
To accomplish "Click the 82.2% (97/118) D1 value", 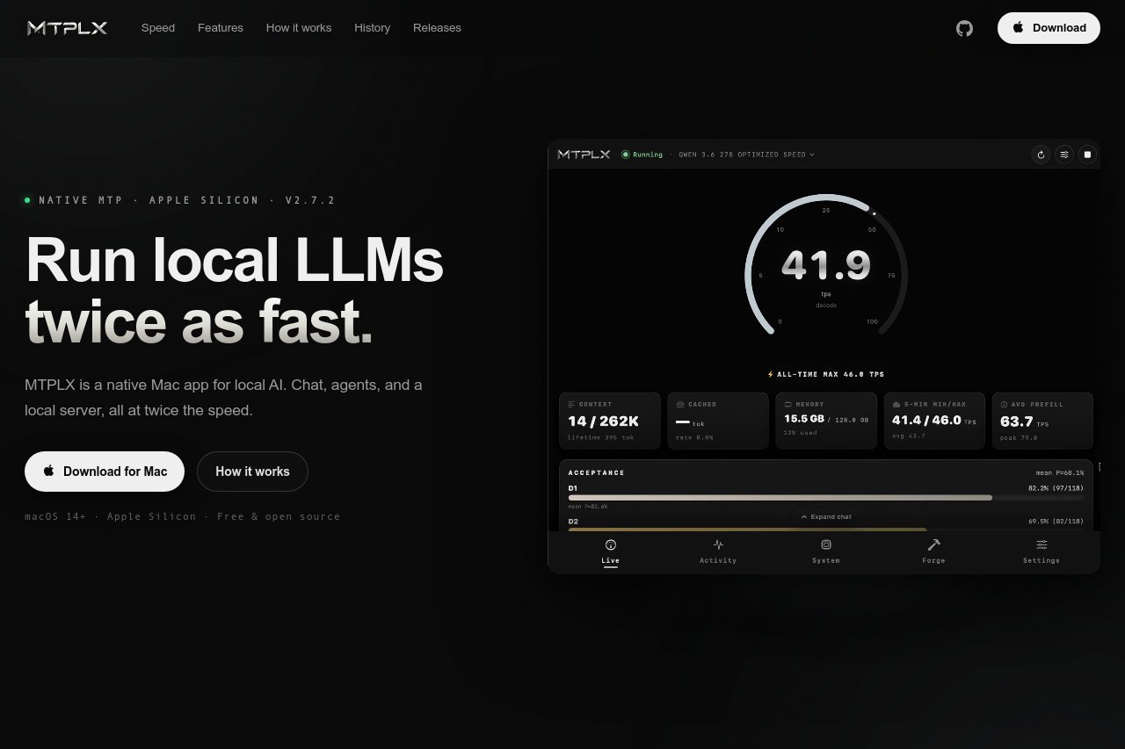I will point(1056,487).
